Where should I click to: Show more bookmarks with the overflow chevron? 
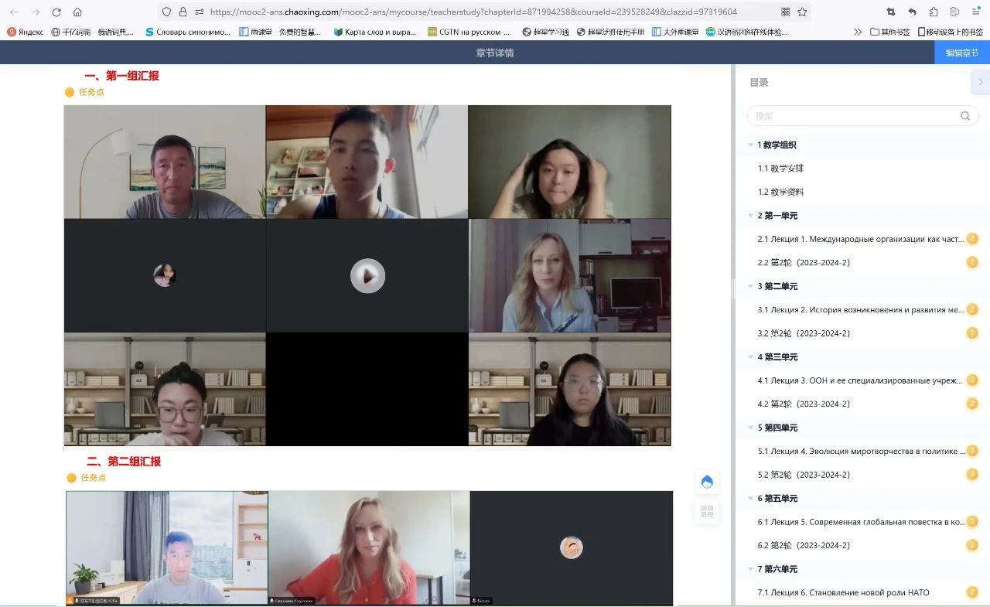click(857, 32)
